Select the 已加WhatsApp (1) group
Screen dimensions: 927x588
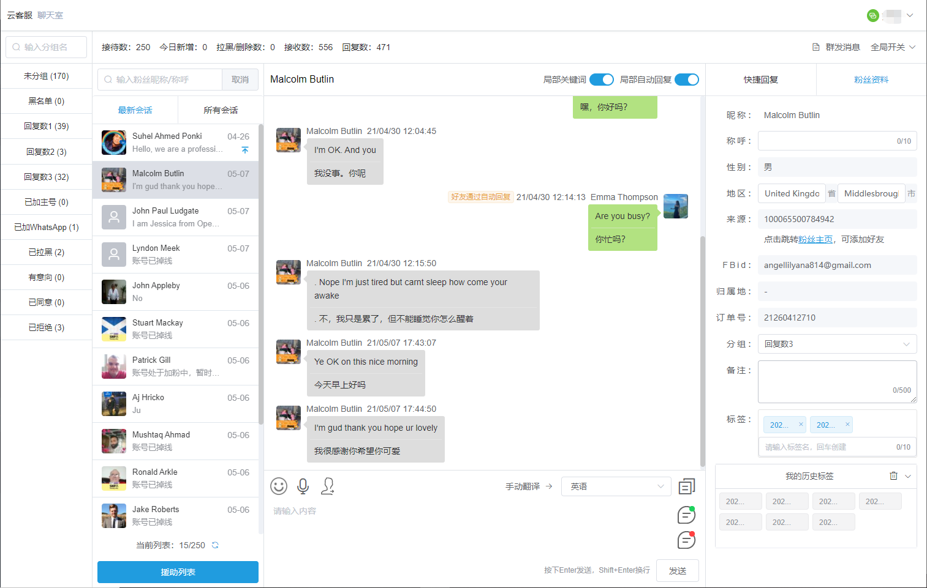[46, 227]
